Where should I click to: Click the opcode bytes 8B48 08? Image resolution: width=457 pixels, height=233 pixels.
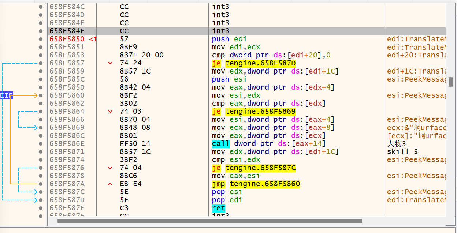(135, 128)
